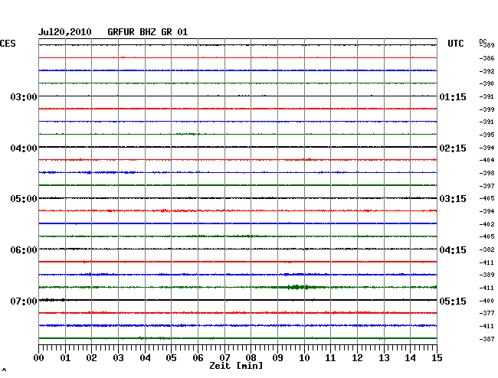The height and width of the screenshot is (378, 498).
Task: Click the DC offset value -377
Action: [487, 313]
